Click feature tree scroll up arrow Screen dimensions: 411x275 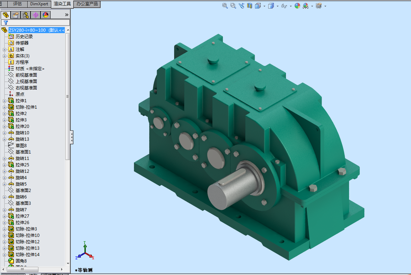click(x=68, y=30)
